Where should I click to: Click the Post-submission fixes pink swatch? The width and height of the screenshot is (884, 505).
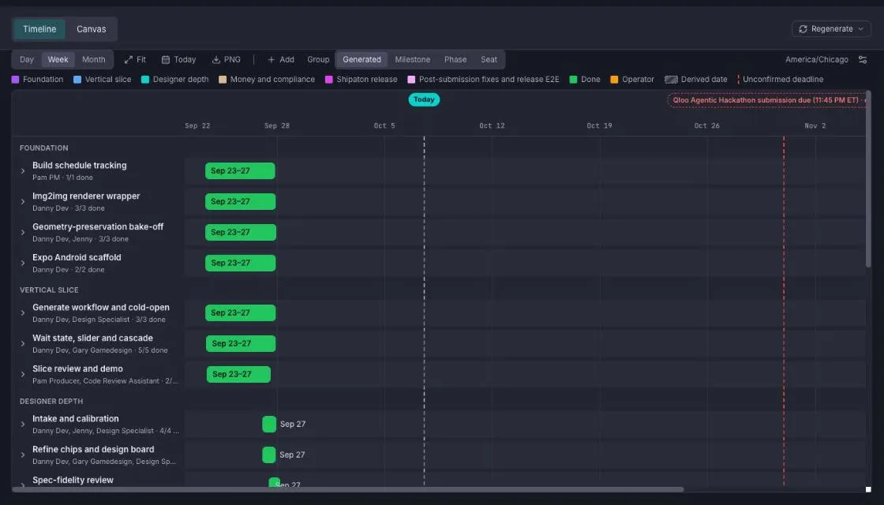[x=411, y=80]
